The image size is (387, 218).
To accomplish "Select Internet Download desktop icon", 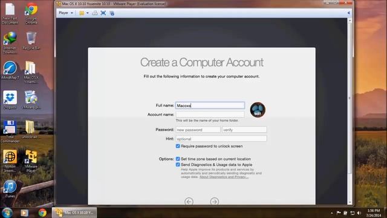I will (x=10, y=43).
